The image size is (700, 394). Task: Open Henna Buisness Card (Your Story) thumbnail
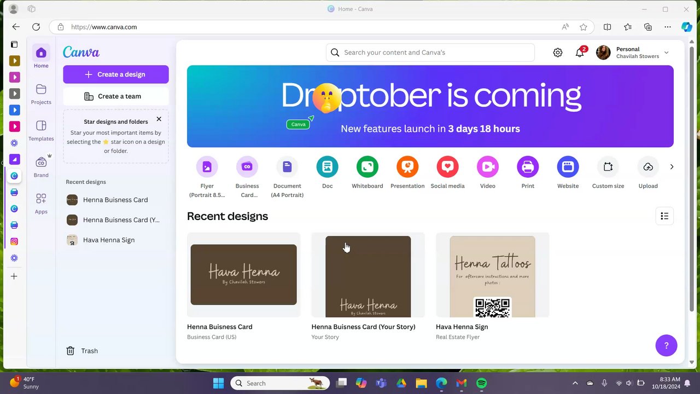[x=368, y=275]
